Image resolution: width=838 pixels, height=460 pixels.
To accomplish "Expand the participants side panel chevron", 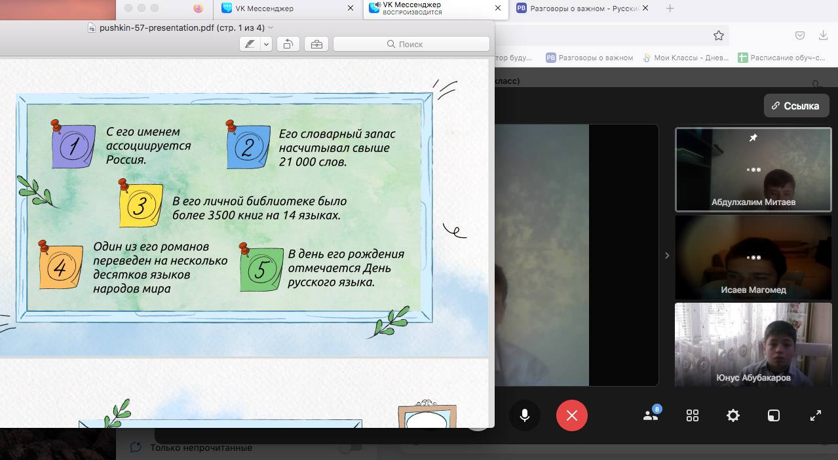I will [667, 256].
